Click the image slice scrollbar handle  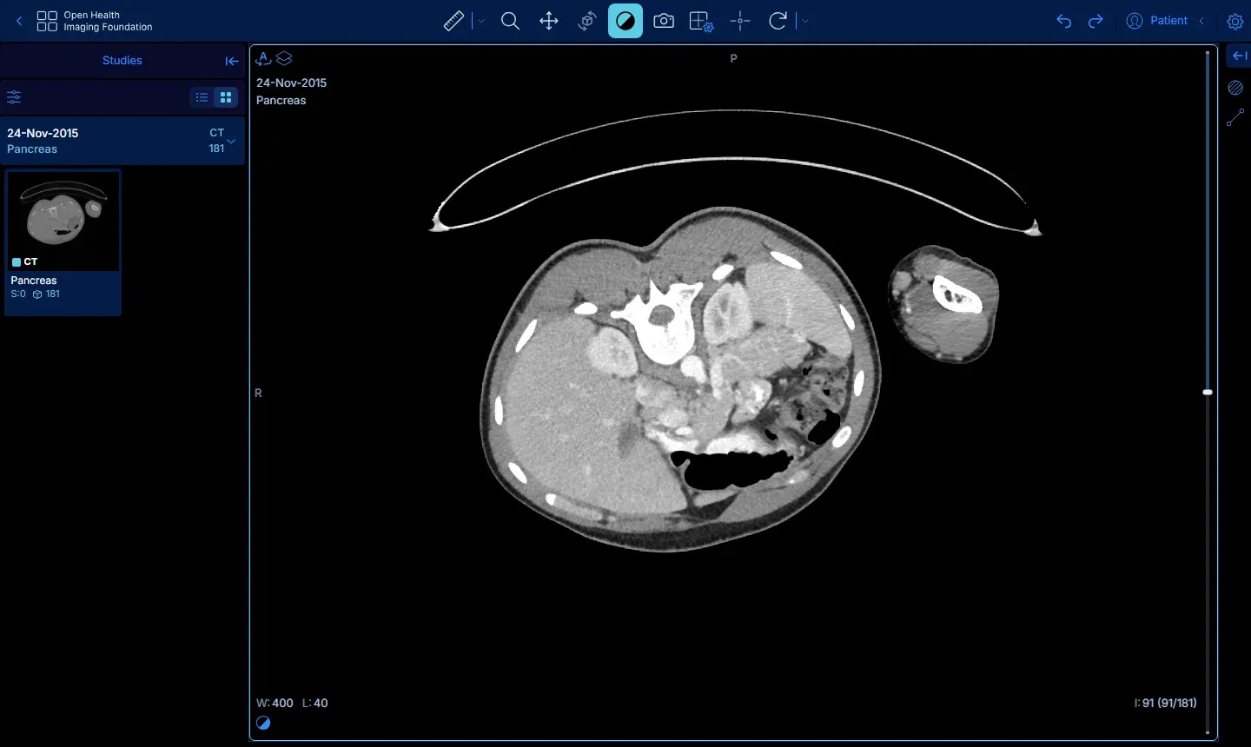[1208, 393]
